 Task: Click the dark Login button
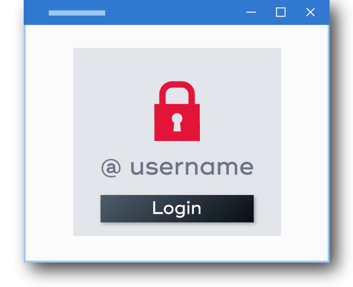[x=177, y=209]
